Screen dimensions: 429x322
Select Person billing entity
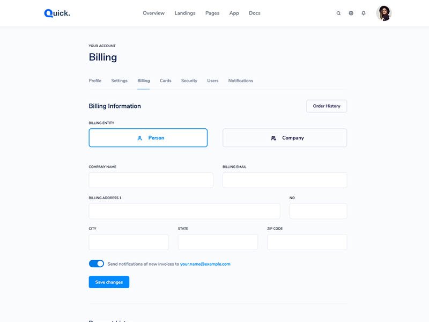tap(148, 138)
